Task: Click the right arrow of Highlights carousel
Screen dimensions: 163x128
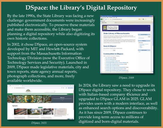Action: coord(68,115)
